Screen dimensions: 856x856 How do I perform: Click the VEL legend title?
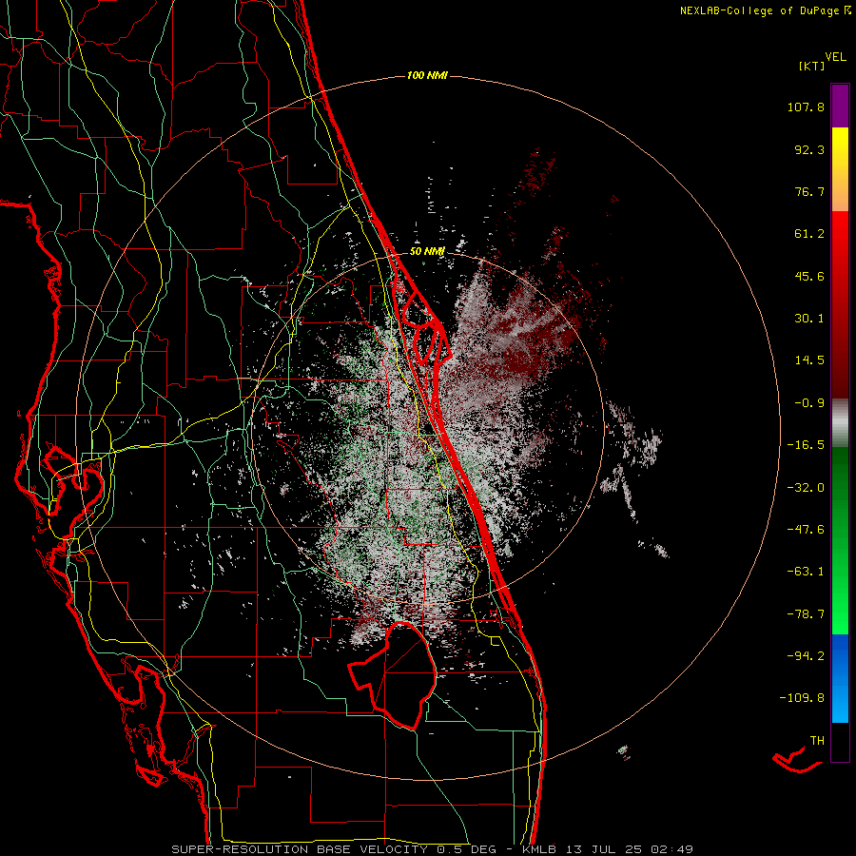[835, 57]
